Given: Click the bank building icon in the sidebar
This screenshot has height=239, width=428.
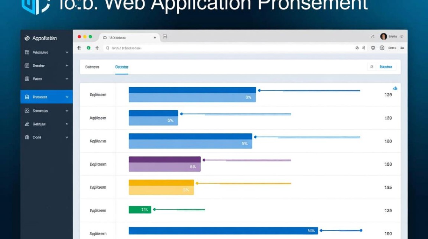Looking at the screenshot, I should [x=27, y=137].
